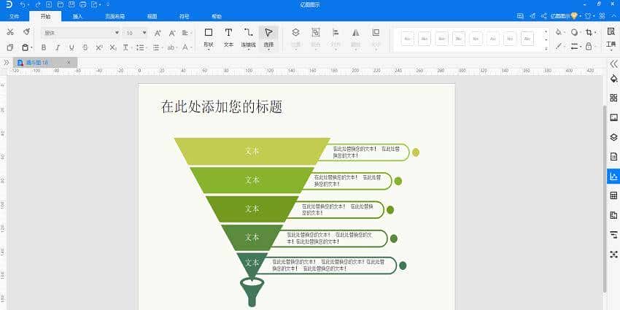Screen dimensions: 620x310
Task: Open the 文件 File menu
Action: [15, 17]
